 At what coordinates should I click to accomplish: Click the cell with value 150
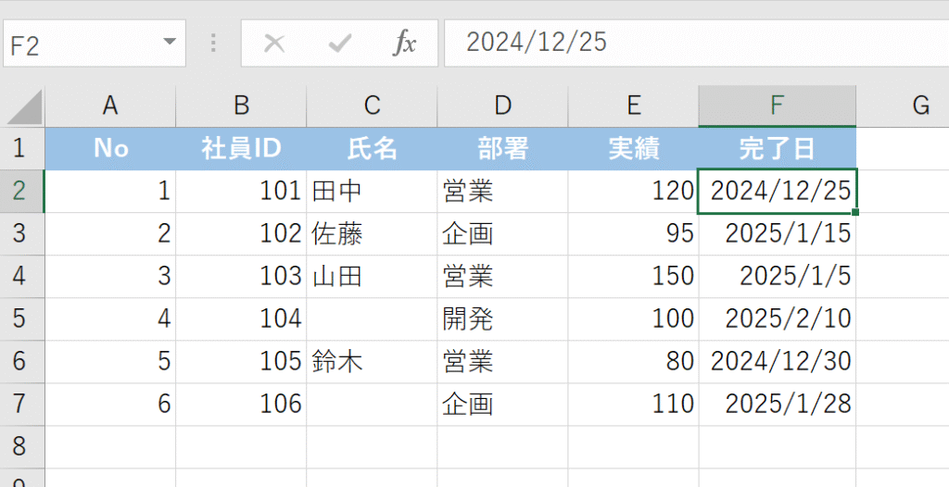pyautogui.click(x=633, y=276)
